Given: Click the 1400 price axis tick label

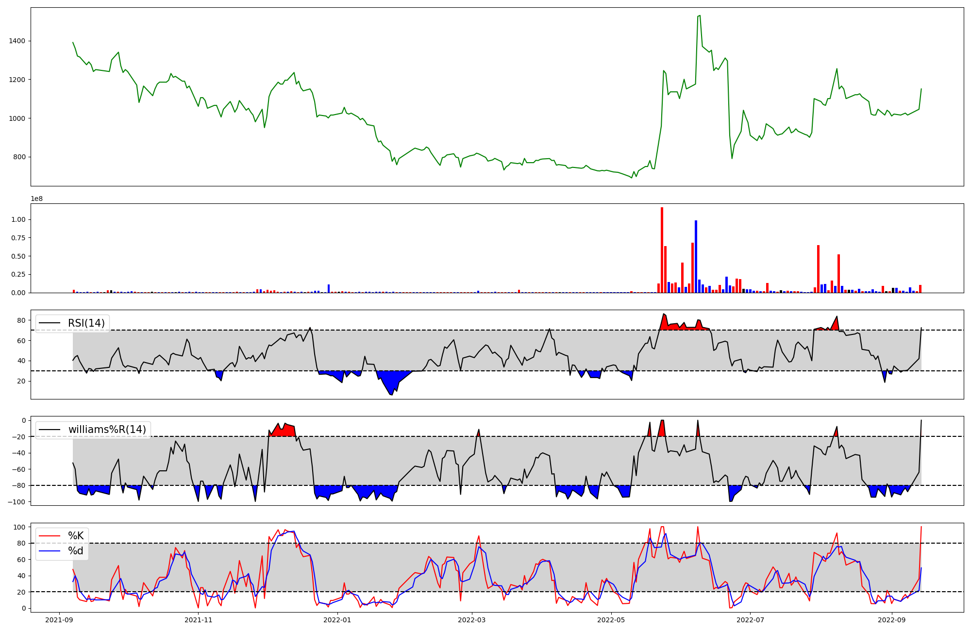Looking at the screenshot, I should click(17, 41).
